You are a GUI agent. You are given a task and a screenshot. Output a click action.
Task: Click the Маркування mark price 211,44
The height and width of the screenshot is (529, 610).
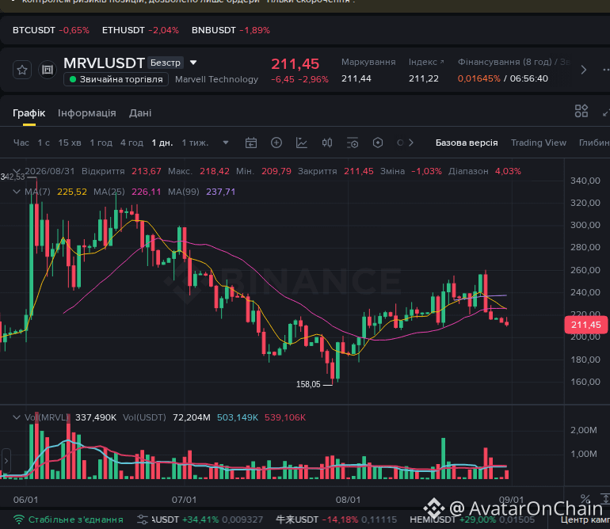pyautogui.click(x=356, y=78)
